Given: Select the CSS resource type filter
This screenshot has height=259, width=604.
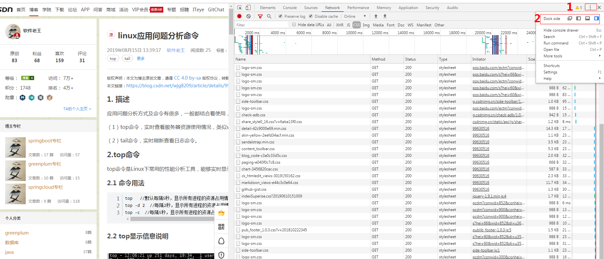Looking at the screenshot, I should click(357, 25).
